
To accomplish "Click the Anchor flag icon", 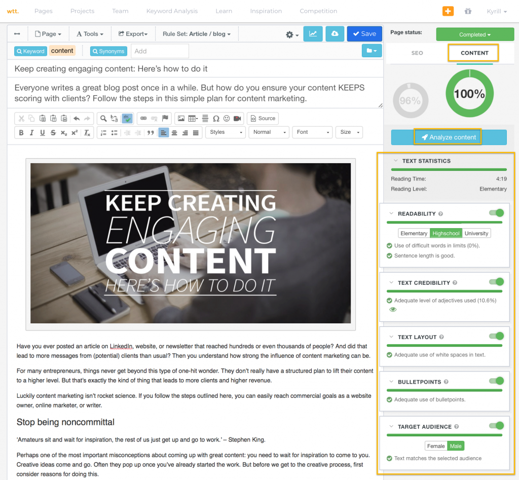I will [165, 119].
